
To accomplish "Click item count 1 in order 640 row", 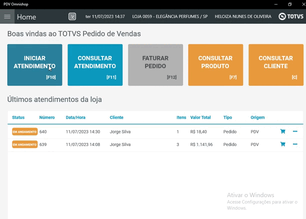I will tap(178, 132).
